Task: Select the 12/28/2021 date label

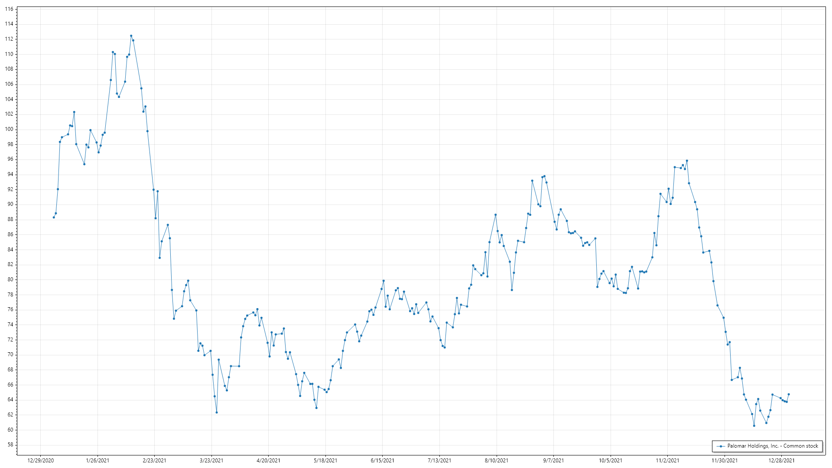Action: tap(781, 461)
